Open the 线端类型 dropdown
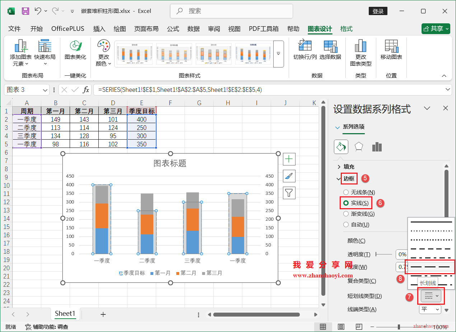This screenshot has width=456, height=332. click(x=430, y=309)
